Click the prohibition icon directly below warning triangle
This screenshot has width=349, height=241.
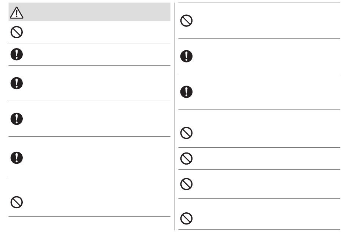click(x=17, y=32)
